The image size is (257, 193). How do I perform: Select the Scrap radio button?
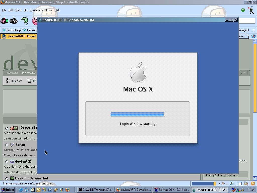pyautogui.click(x=7, y=145)
